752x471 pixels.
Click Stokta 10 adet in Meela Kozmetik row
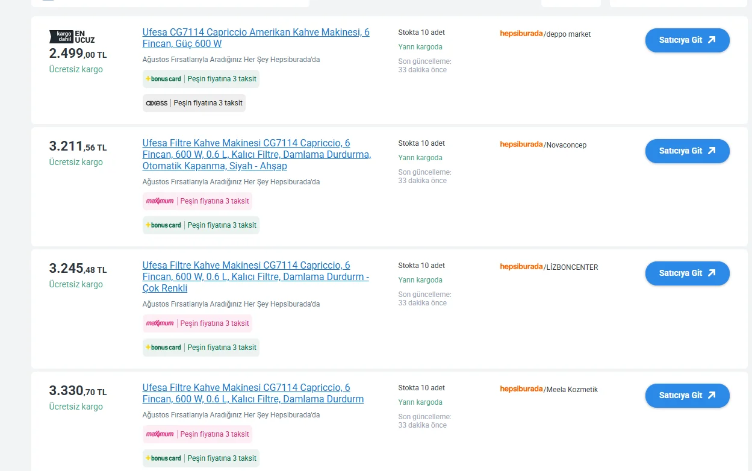coord(421,388)
